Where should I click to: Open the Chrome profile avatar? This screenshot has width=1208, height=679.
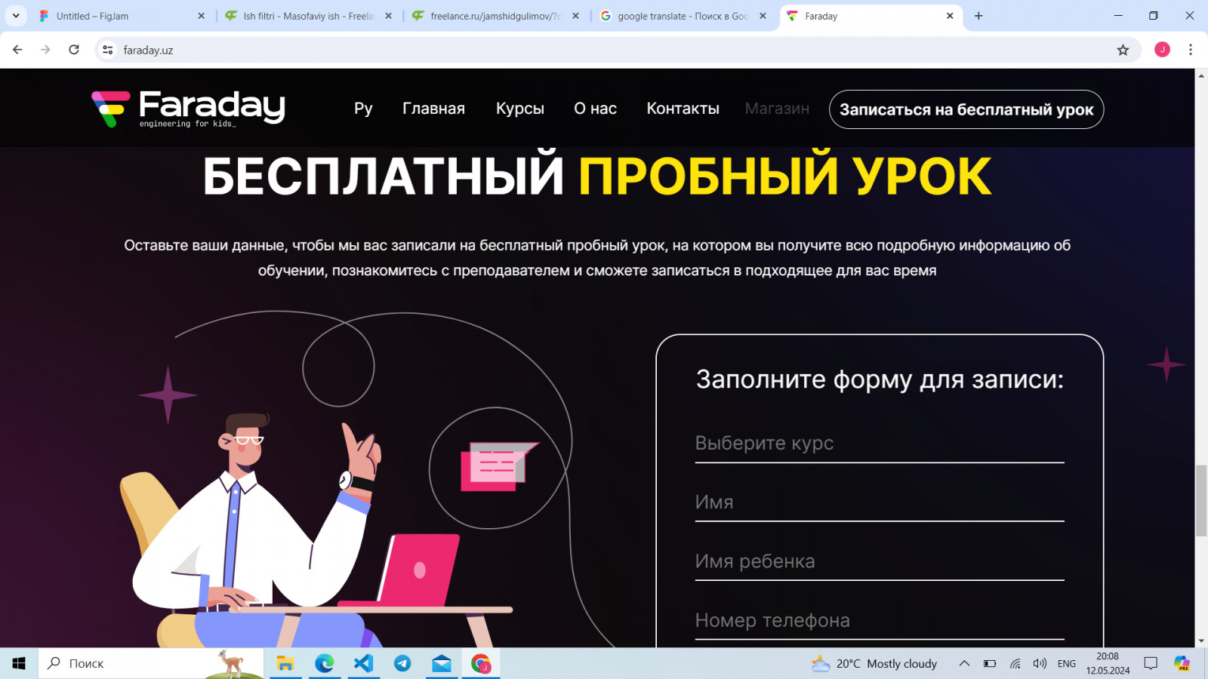coord(1162,50)
